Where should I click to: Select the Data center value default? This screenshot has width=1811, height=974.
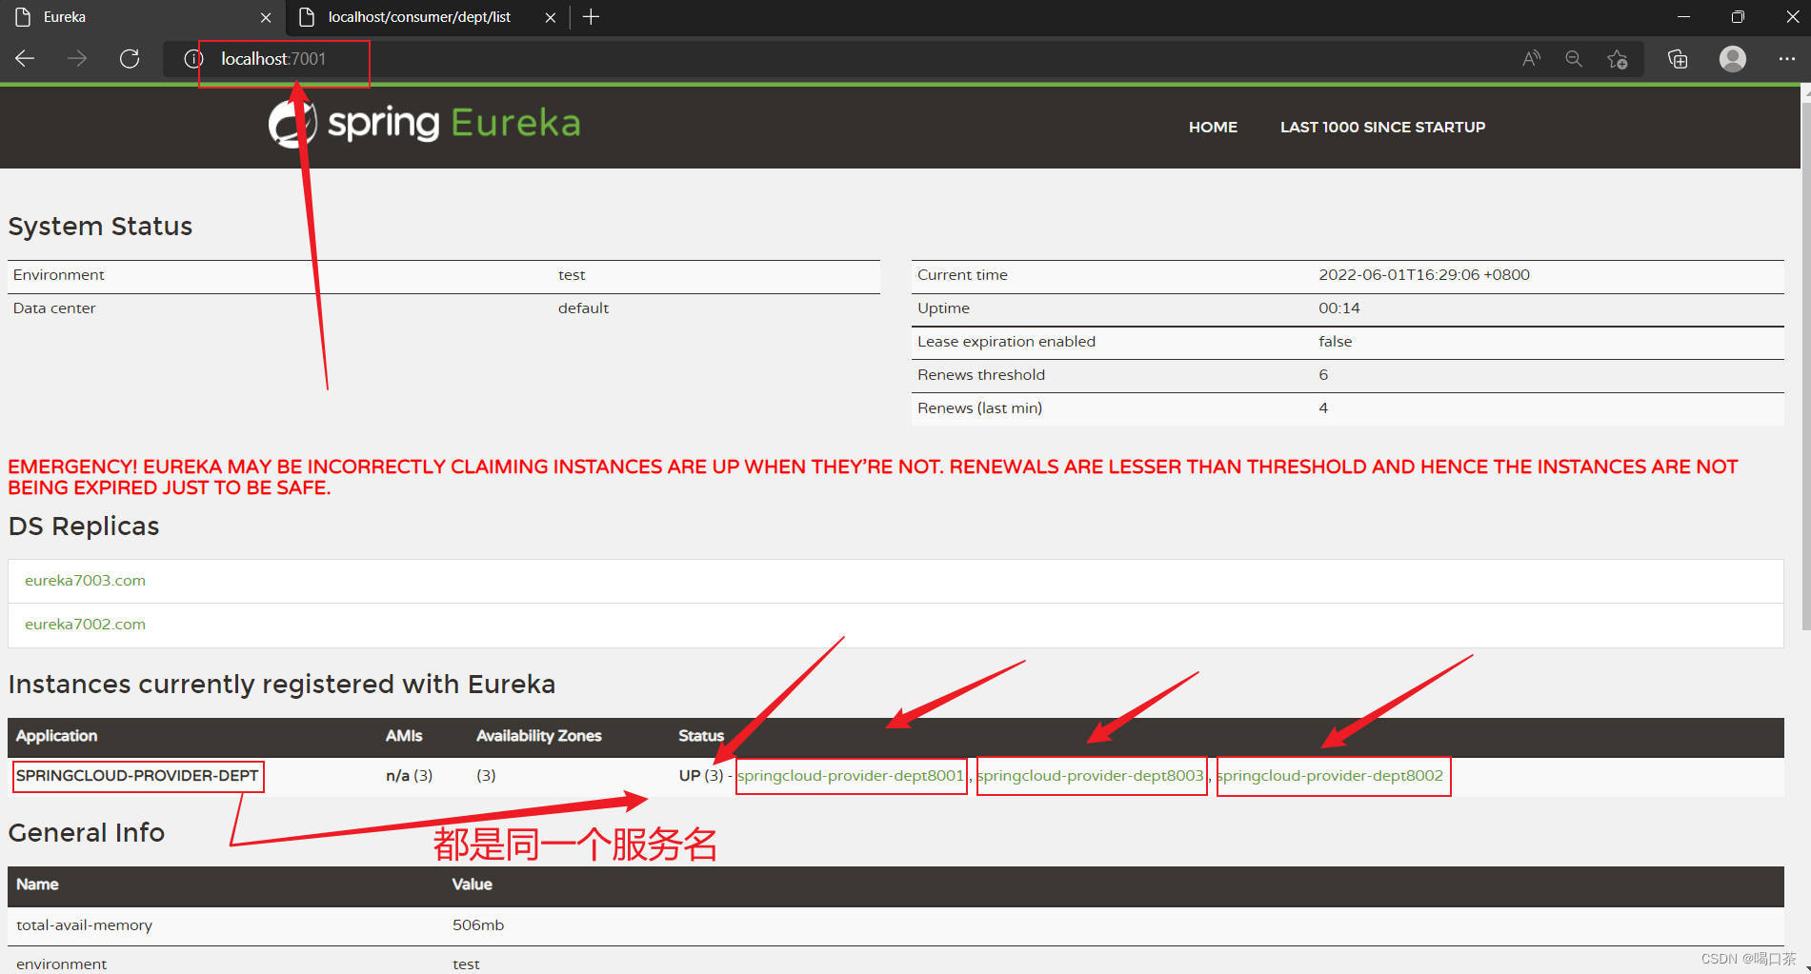click(583, 308)
